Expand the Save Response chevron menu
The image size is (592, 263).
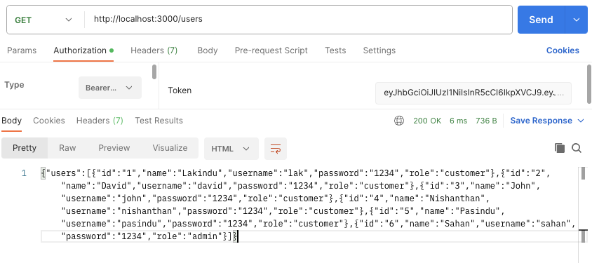pyautogui.click(x=581, y=121)
